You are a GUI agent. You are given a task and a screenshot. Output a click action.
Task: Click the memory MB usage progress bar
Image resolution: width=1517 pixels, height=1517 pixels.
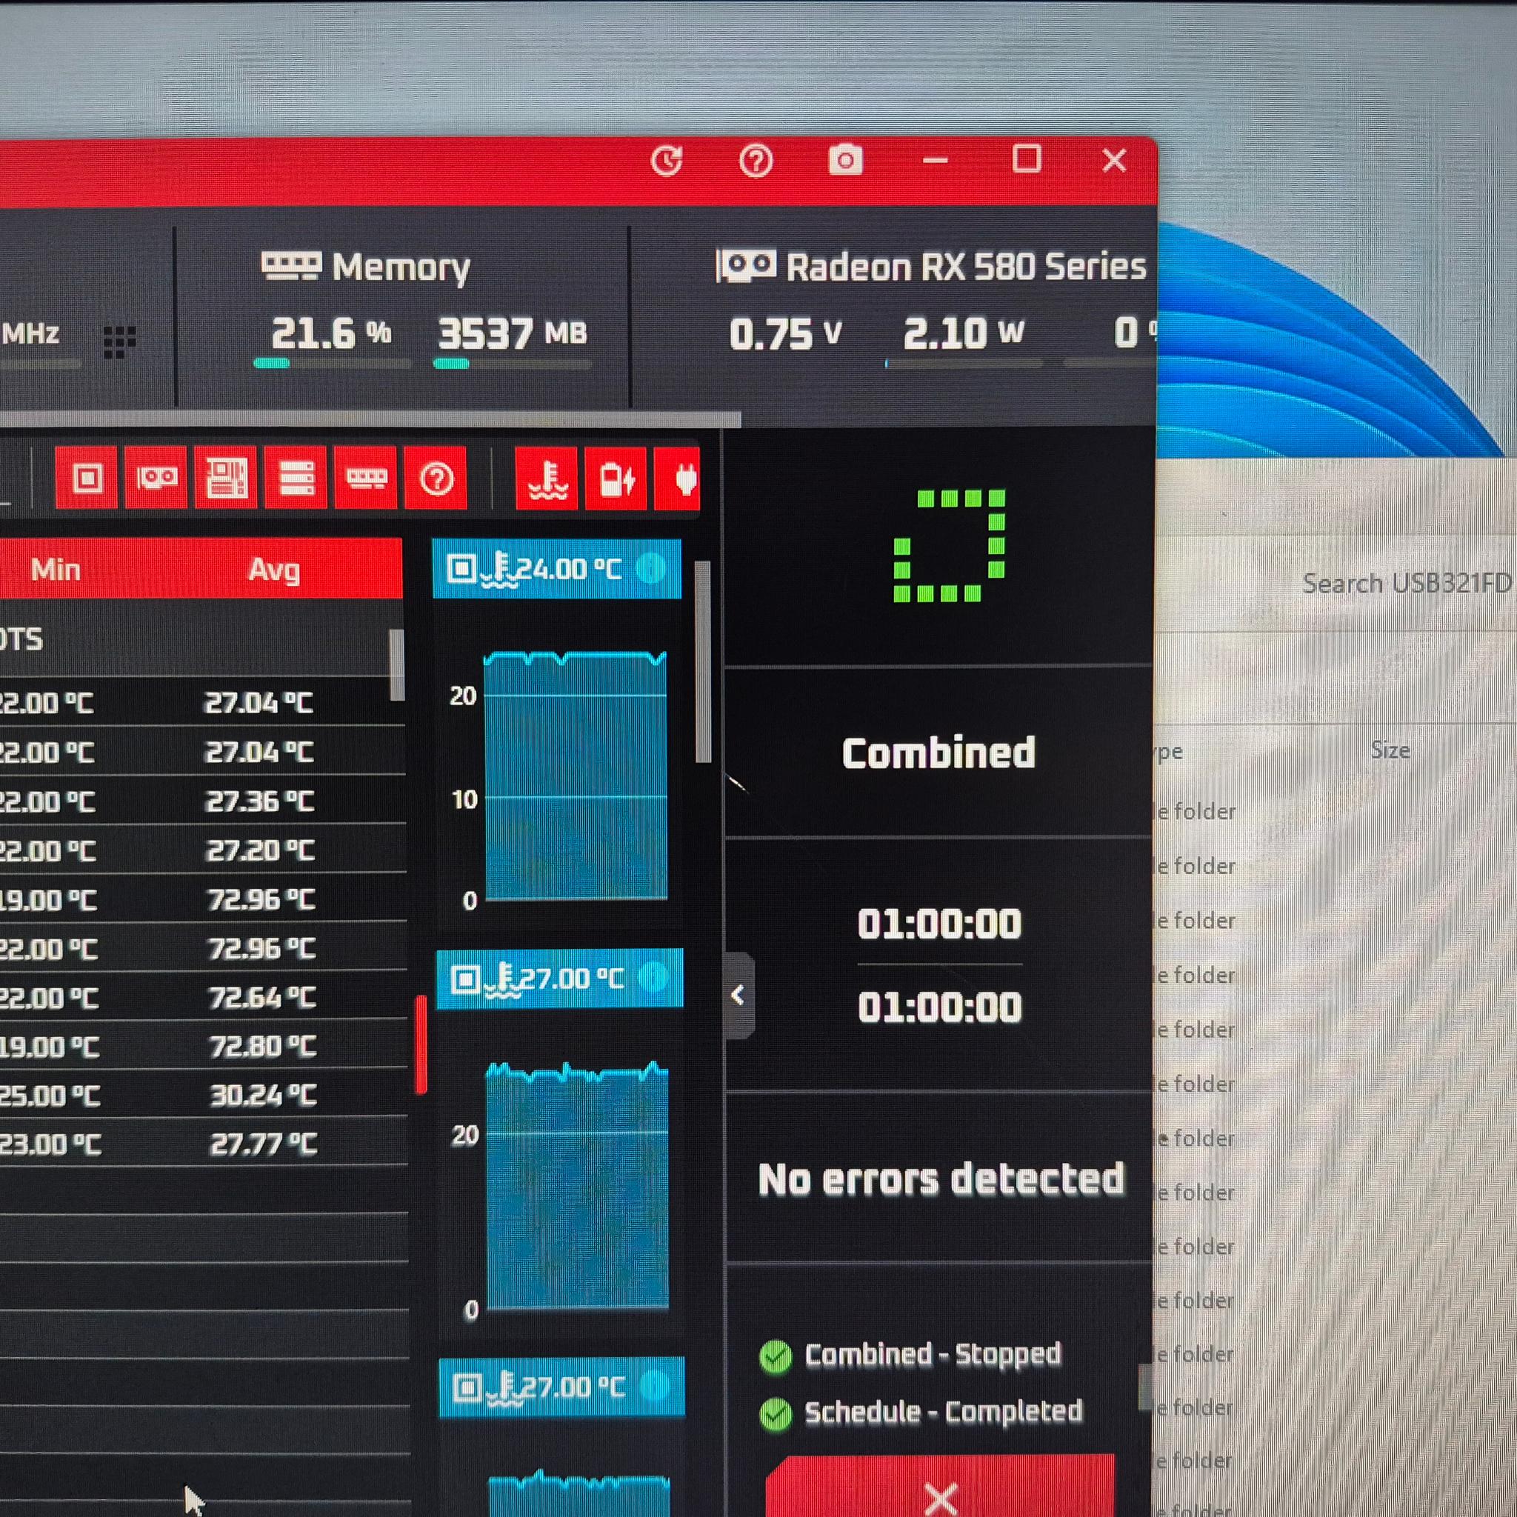[x=512, y=364]
